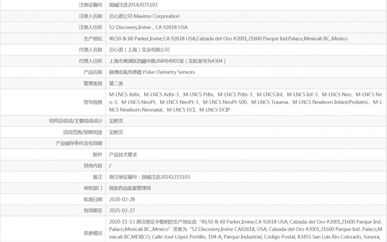The width and height of the screenshot is (387, 242).
Task: Click the 注册证编号 label
Action: click(91, 5)
